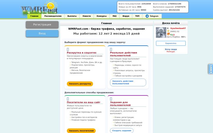This screenshot has height=133, width=213.
Task: Open the Рекламодателям menu tab
Action: point(53,16)
